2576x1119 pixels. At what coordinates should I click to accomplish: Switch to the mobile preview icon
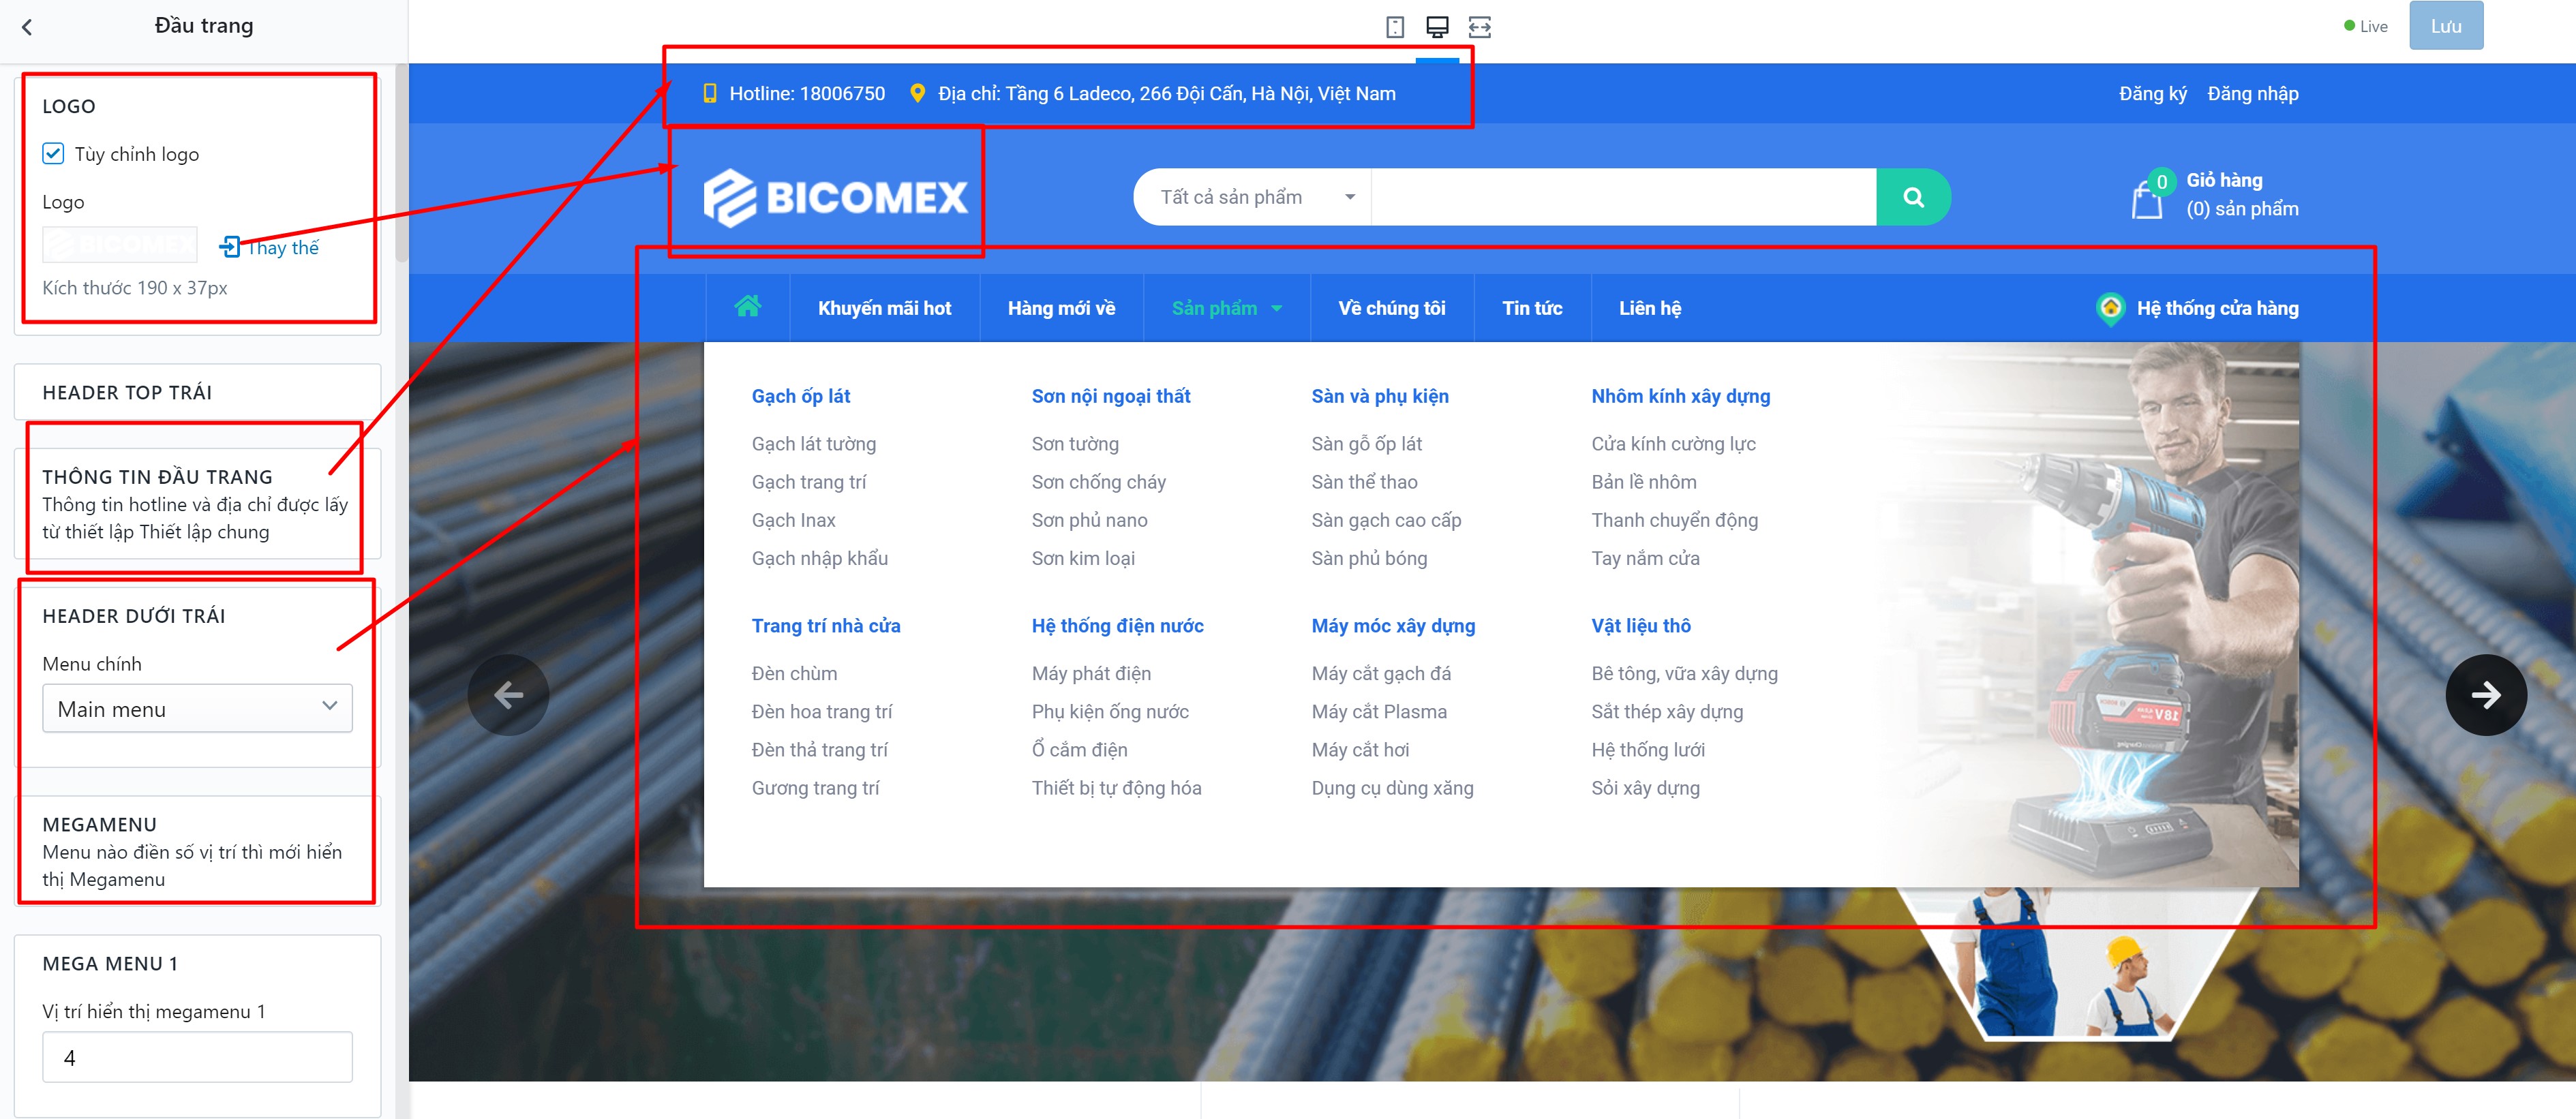pos(1395,27)
